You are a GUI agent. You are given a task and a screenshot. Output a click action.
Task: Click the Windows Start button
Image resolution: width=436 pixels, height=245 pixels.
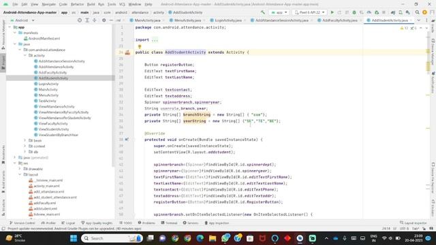click(74, 238)
